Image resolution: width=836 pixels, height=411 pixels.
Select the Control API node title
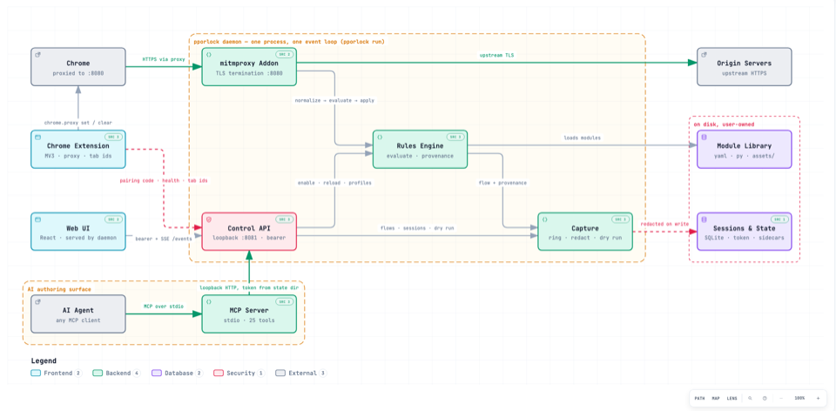[249, 228]
